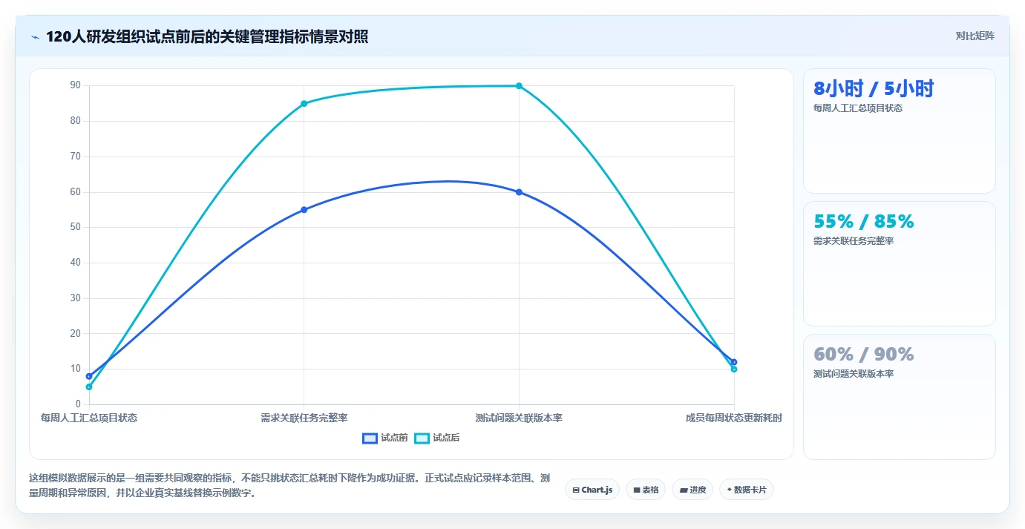Toggle the 试点后 legend item

pyautogui.click(x=437, y=438)
